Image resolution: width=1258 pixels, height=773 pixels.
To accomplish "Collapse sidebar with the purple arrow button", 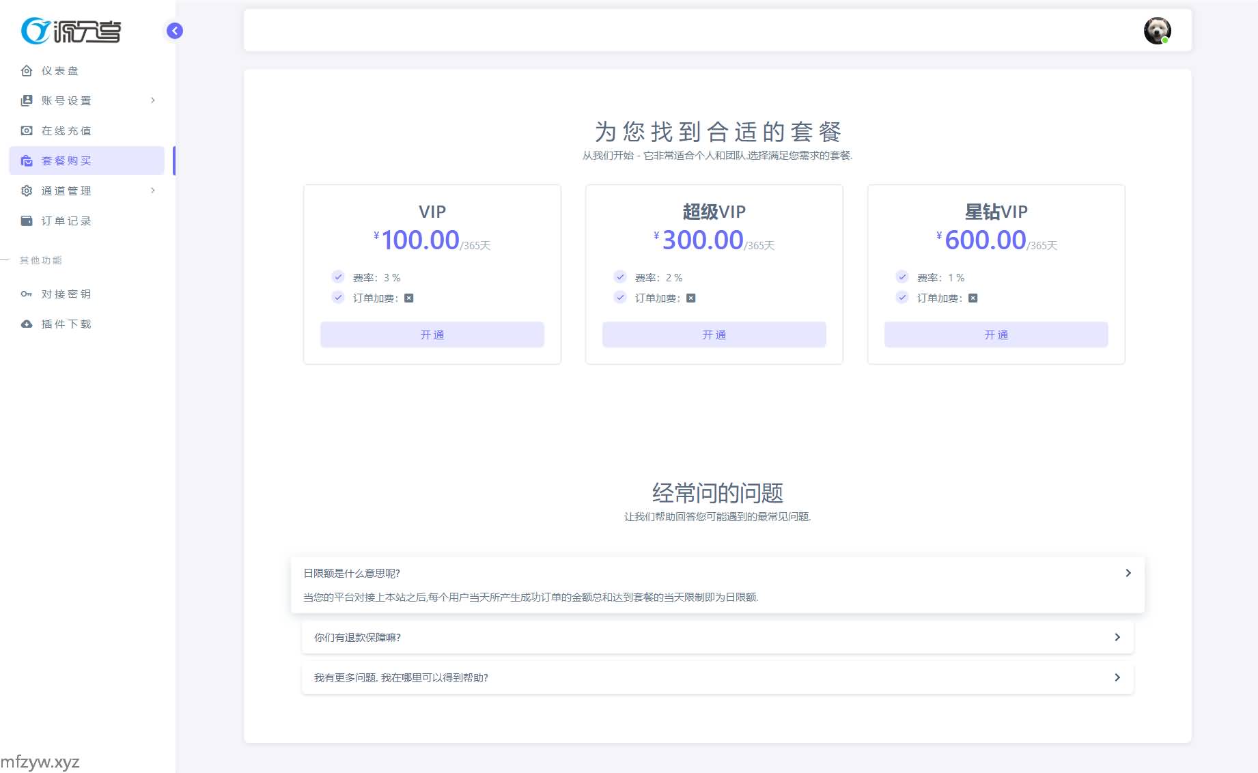I will coord(175,31).
